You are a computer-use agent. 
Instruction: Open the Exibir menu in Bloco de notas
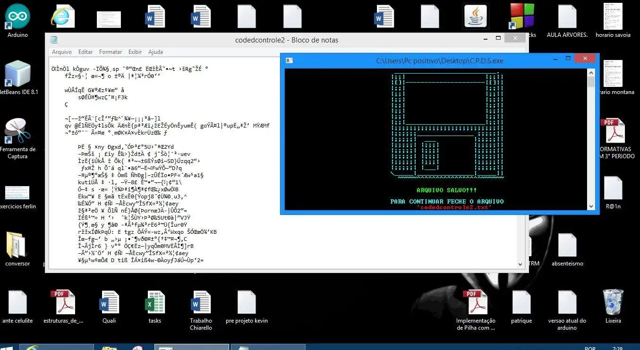click(135, 52)
